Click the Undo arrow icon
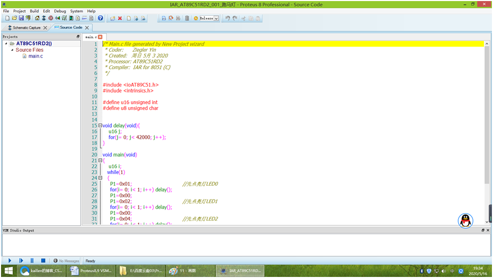This screenshot has width=493, height=278. [x=227, y=18]
